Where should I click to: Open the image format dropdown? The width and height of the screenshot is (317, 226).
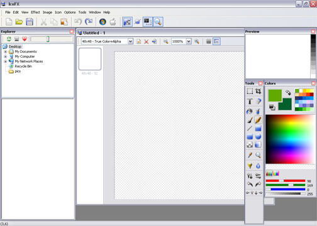pos(130,41)
